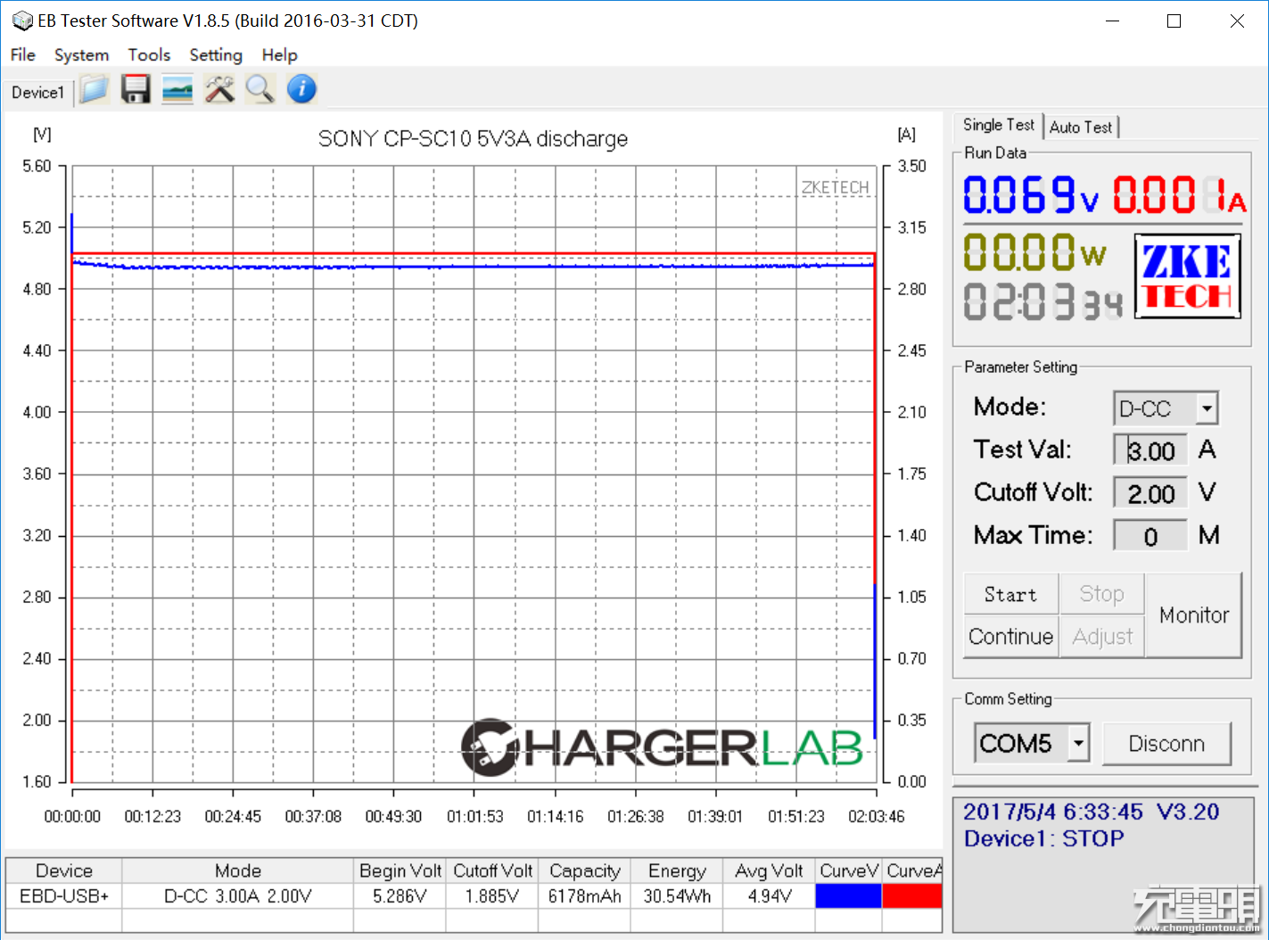Click the 0.069V voltage readout
Screen dimensions: 1269x940
(1031, 195)
